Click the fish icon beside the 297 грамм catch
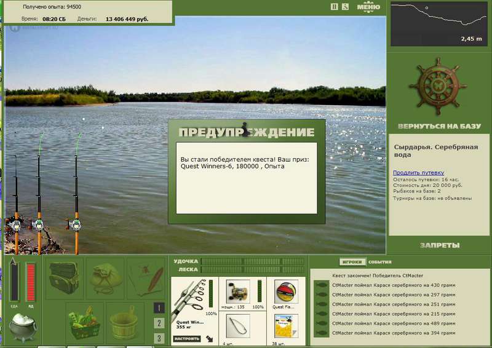 (321, 295)
